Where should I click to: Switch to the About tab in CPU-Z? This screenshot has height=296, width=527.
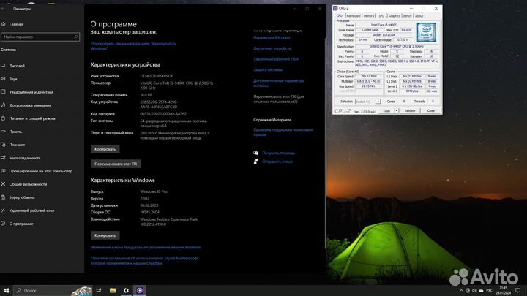pyautogui.click(x=419, y=16)
